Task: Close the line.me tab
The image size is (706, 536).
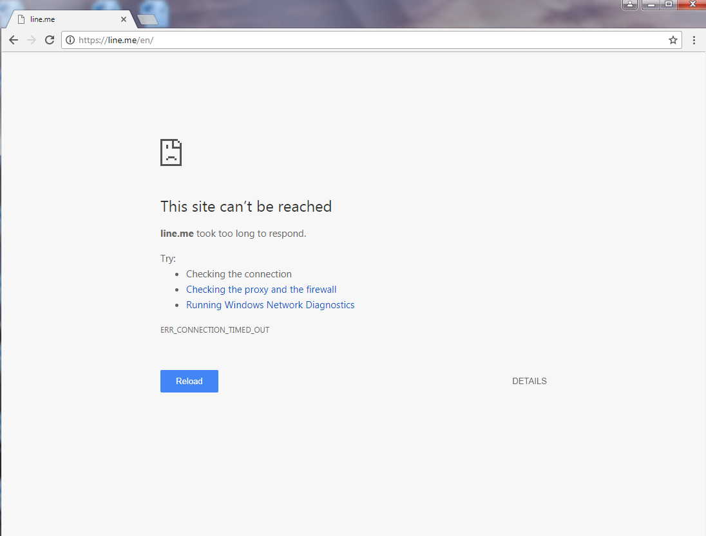Action: pos(124,19)
